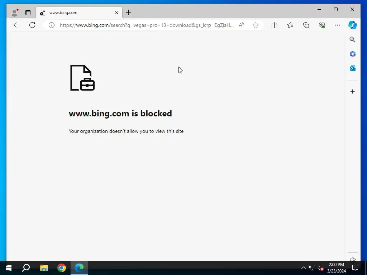Maximize the Edge window
The width and height of the screenshot is (367, 275).
336,9
